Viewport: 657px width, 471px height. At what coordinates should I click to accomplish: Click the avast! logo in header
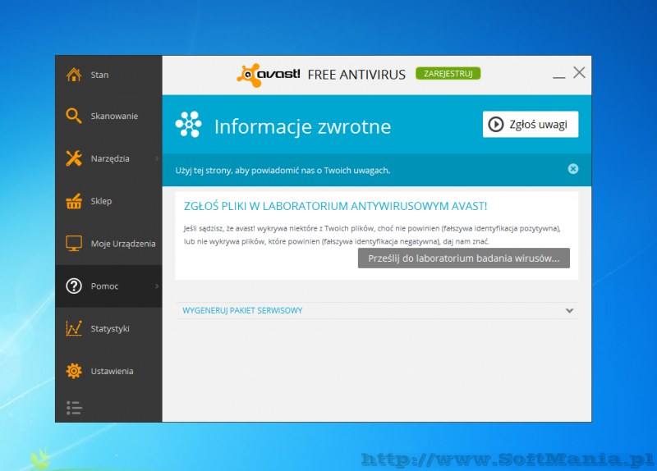tap(269, 75)
